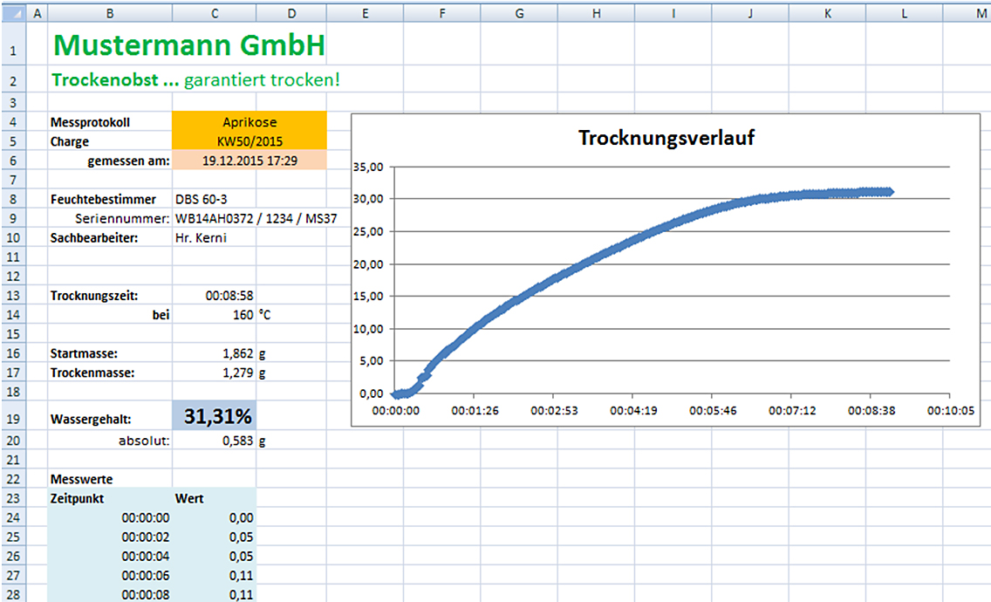Click the orange Aprikose cell

[249, 122]
